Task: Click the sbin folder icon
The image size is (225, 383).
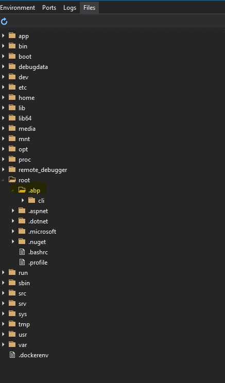Action: point(12,283)
